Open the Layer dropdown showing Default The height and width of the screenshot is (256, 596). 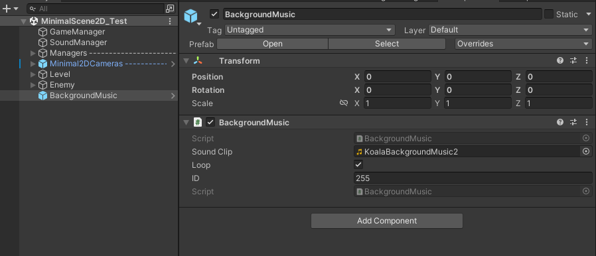click(x=510, y=30)
